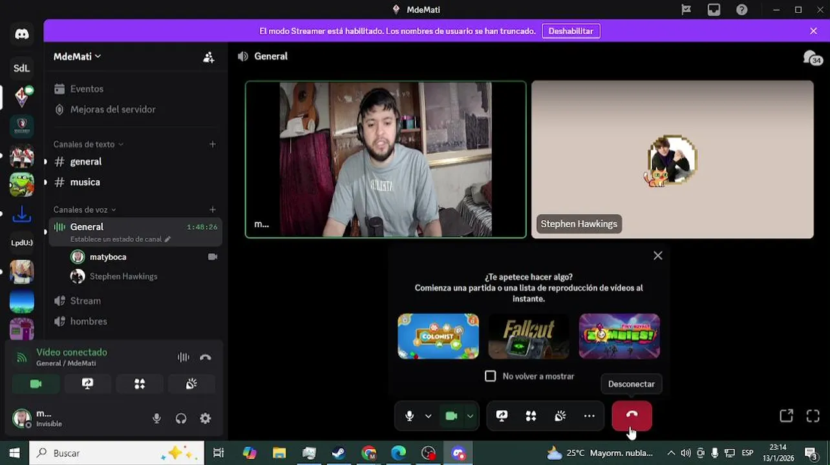The height and width of the screenshot is (465, 830).
Task: Open Steam from the Windows taskbar
Action: 338,453
